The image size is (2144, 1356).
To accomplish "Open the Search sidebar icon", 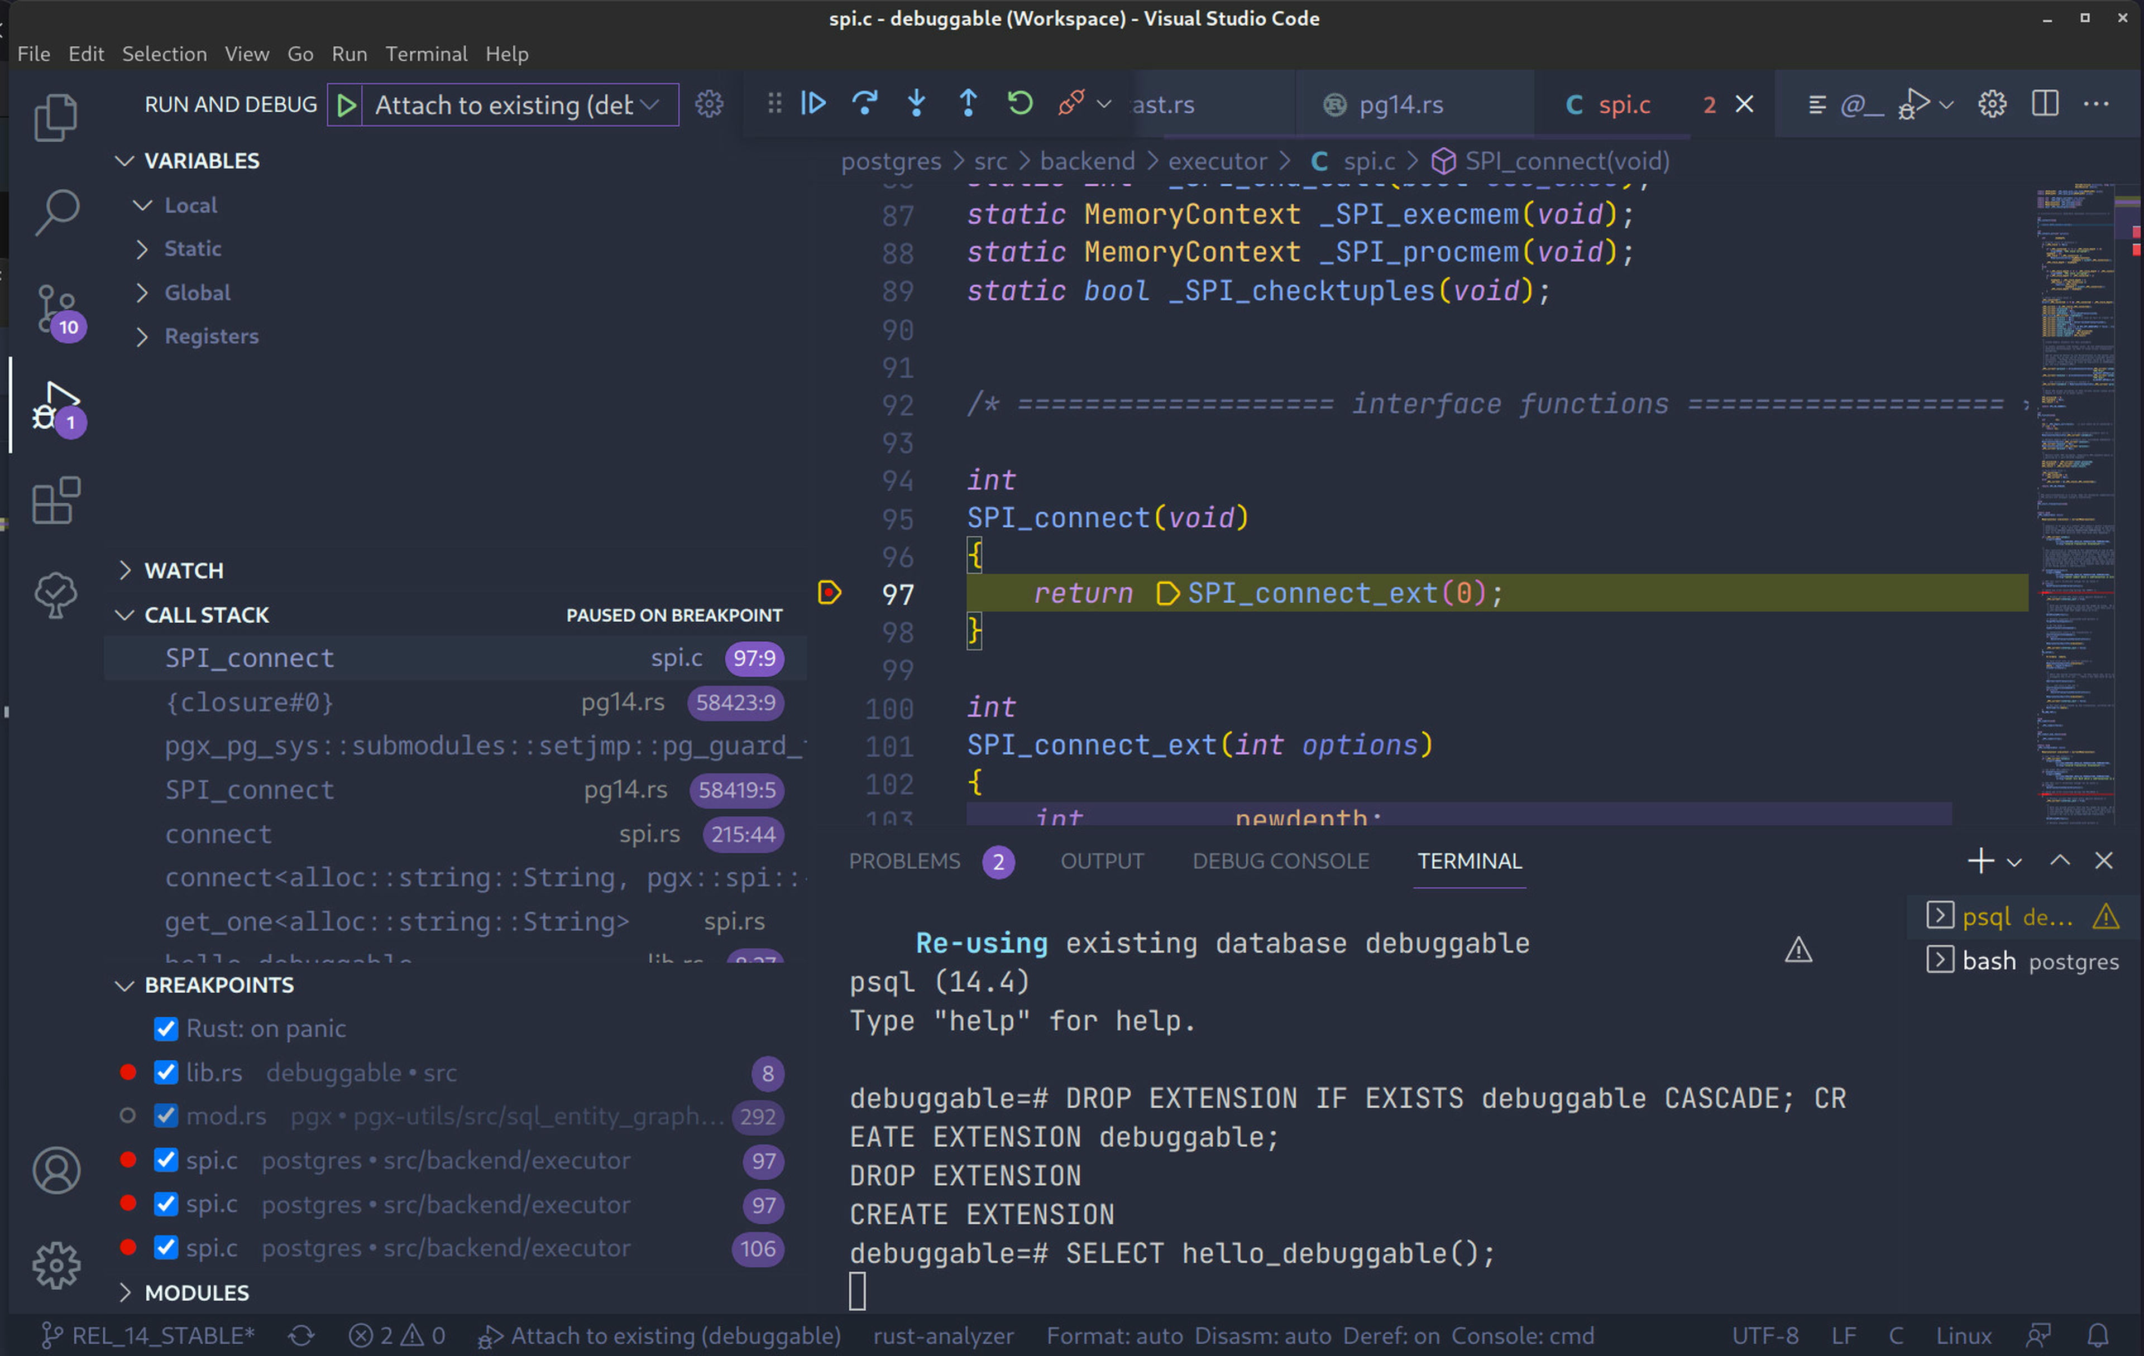I will (56, 211).
